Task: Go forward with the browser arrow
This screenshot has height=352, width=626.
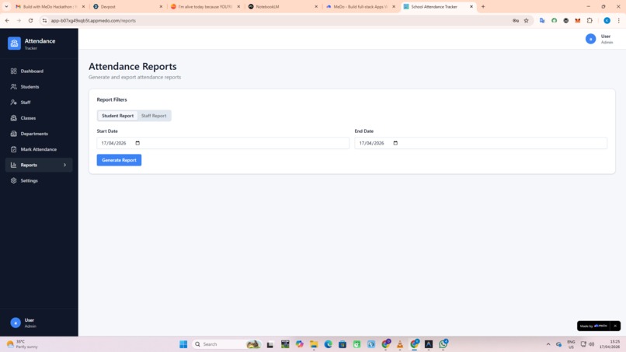Action: 19,20
